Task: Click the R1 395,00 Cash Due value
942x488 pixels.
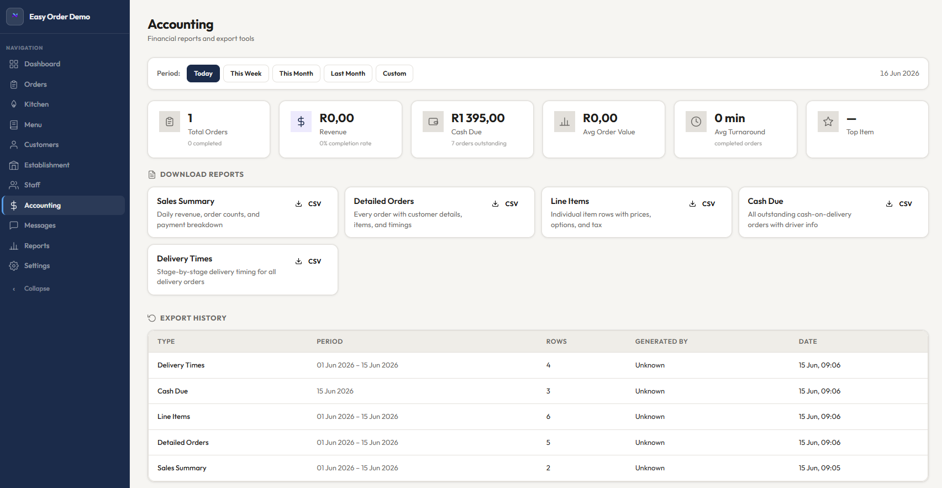Action: 478,118
